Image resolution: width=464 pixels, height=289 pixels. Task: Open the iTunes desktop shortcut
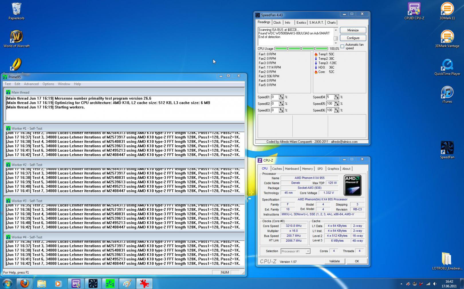pyautogui.click(x=447, y=95)
